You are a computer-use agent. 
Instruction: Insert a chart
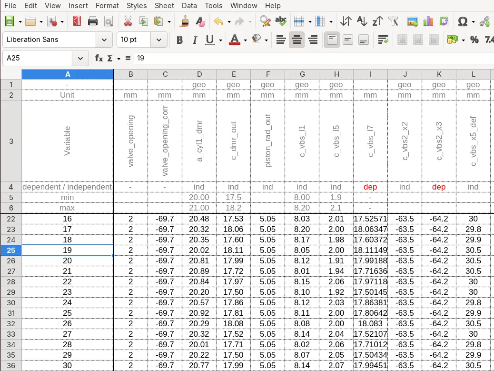pyautogui.click(x=427, y=21)
